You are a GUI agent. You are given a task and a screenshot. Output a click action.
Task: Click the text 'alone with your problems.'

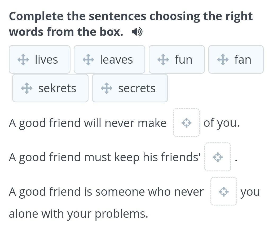tap(78, 214)
